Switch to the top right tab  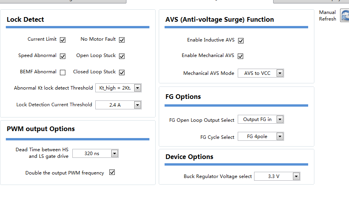pyautogui.click(x=310, y=1)
